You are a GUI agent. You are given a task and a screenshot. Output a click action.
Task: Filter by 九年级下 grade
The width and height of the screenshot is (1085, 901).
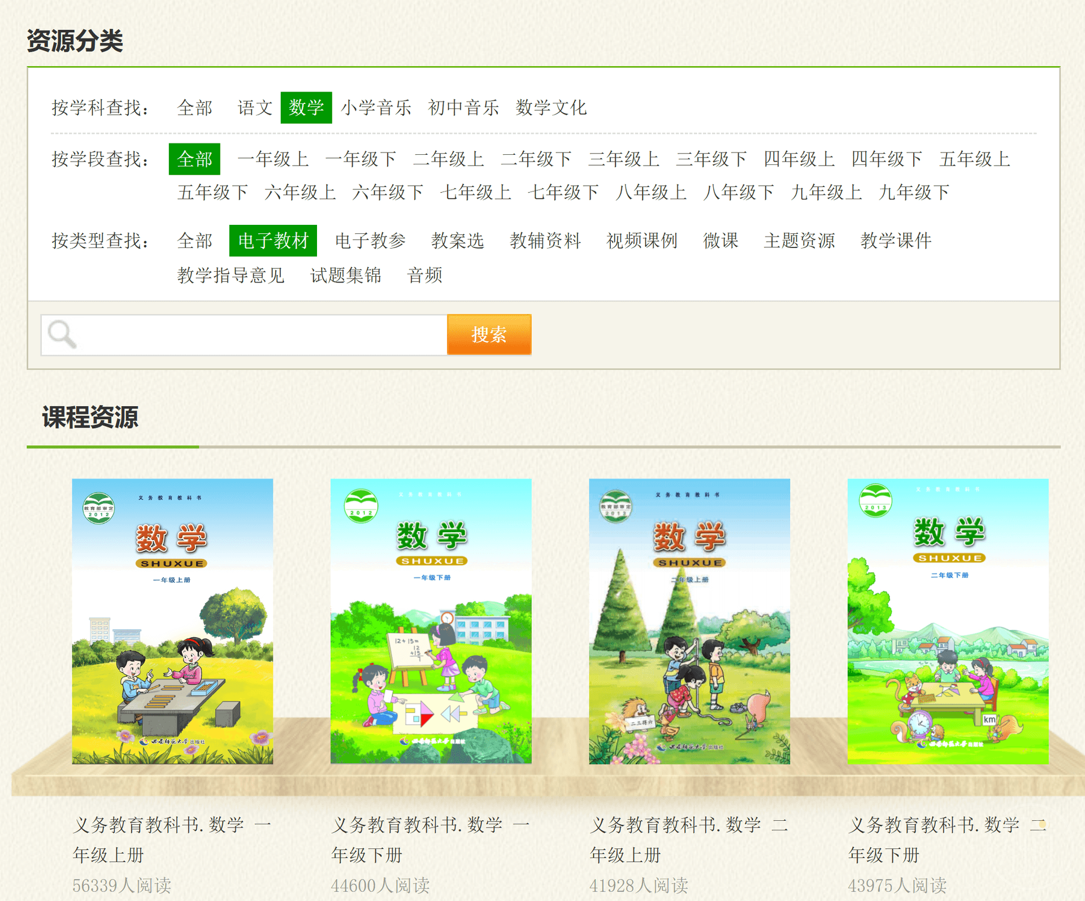coord(913,192)
